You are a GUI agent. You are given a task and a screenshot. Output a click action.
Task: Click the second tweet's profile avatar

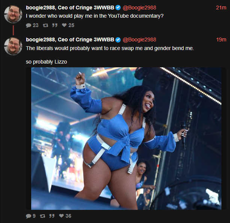[x=13, y=46]
